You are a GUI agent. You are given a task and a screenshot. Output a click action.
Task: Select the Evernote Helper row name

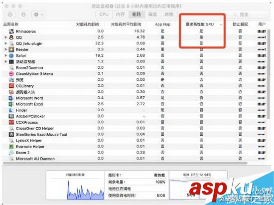pyautogui.click(x=30, y=147)
